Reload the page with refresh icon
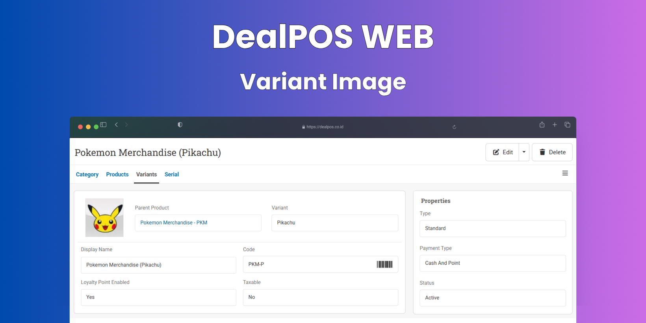This screenshot has height=323, width=646. pyautogui.click(x=454, y=127)
